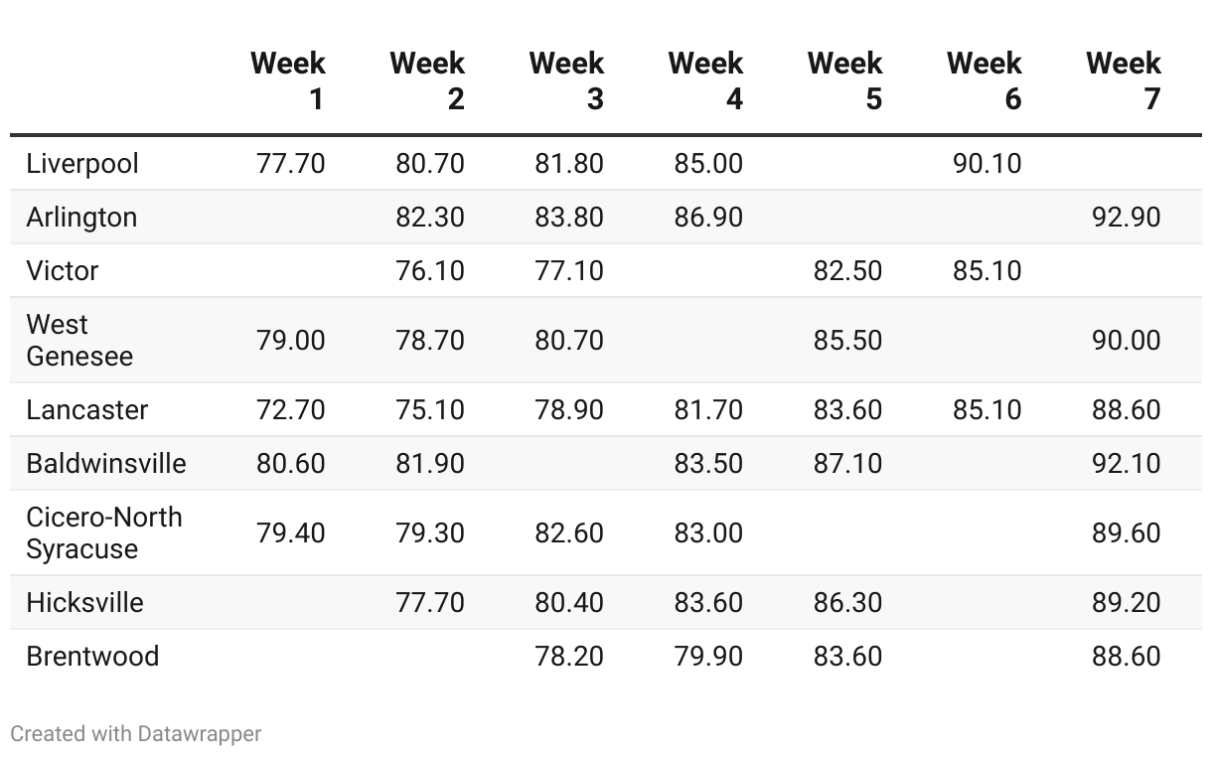The height and width of the screenshot is (757, 1212).
Task: Click the West Genesee row label
Action: pos(79,341)
